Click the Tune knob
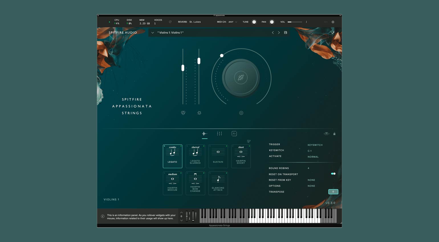 tap(254, 22)
